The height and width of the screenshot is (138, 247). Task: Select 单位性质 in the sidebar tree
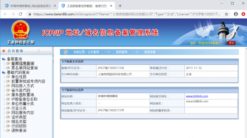19,77
